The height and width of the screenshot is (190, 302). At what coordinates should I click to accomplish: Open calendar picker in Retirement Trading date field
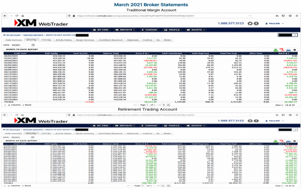33,137
